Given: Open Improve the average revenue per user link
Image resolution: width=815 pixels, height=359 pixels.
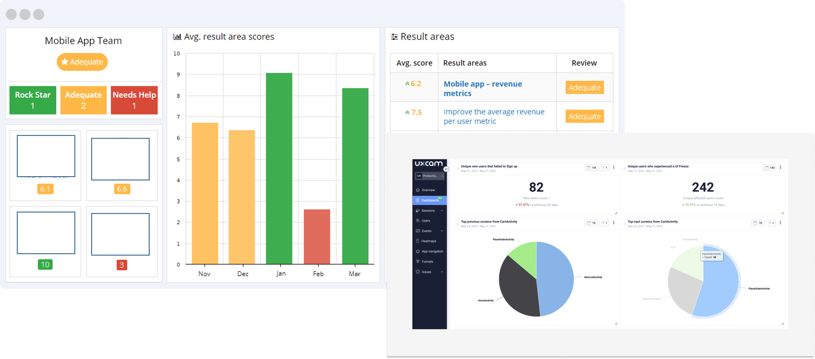Looking at the screenshot, I should 494,116.
